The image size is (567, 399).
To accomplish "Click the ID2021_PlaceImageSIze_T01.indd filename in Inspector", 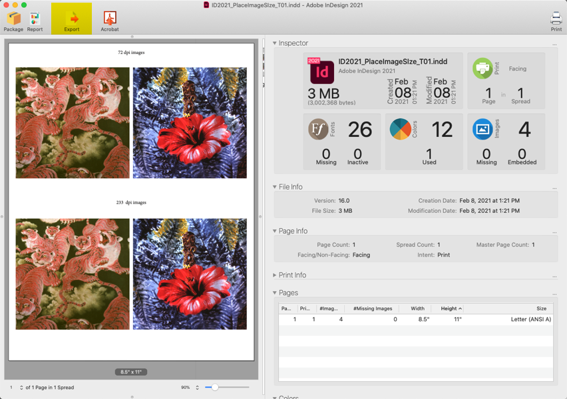I will tap(393, 61).
